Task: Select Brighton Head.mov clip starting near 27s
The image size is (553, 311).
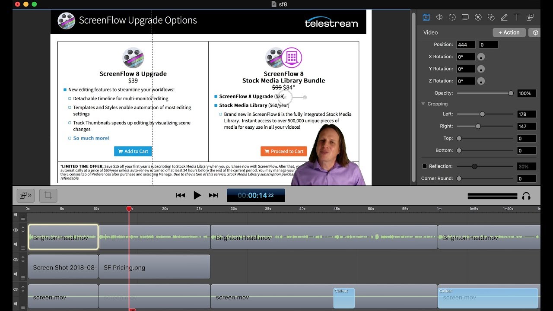Action: click(x=324, y=237)
